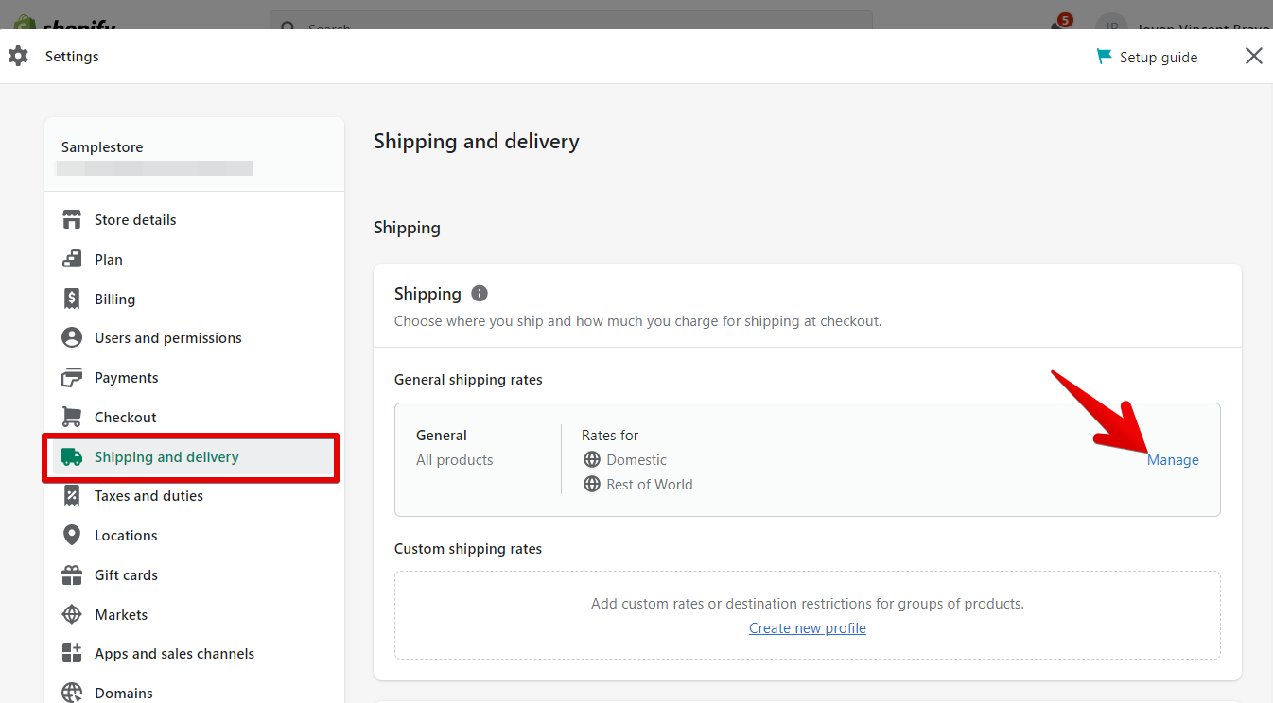The width and height of the screenshot is (1273, 703).
Task: Go to Domains settings
Action: 123,693
